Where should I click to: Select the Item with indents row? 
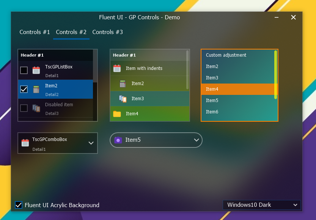(x=149, y=68)
